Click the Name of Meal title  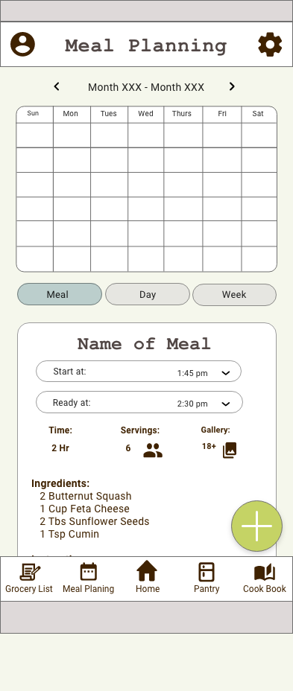145,344
